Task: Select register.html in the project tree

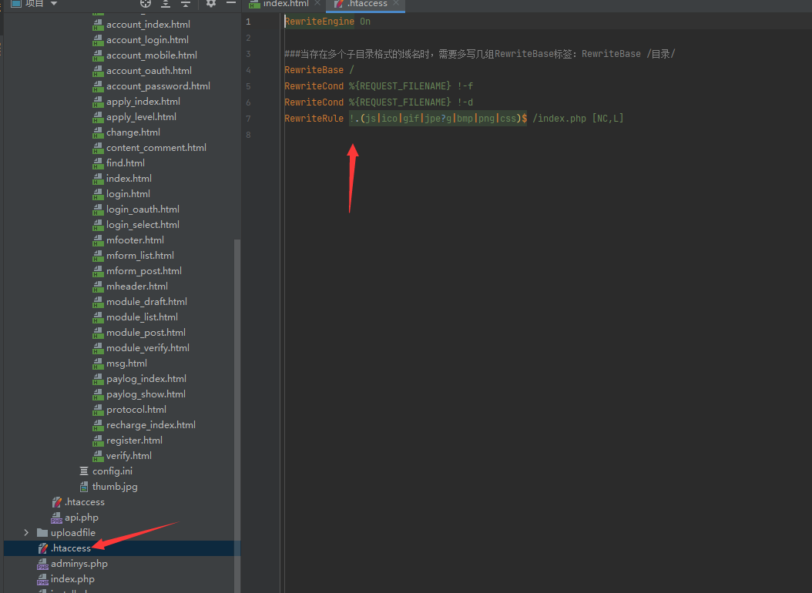Action: (134, 441)
